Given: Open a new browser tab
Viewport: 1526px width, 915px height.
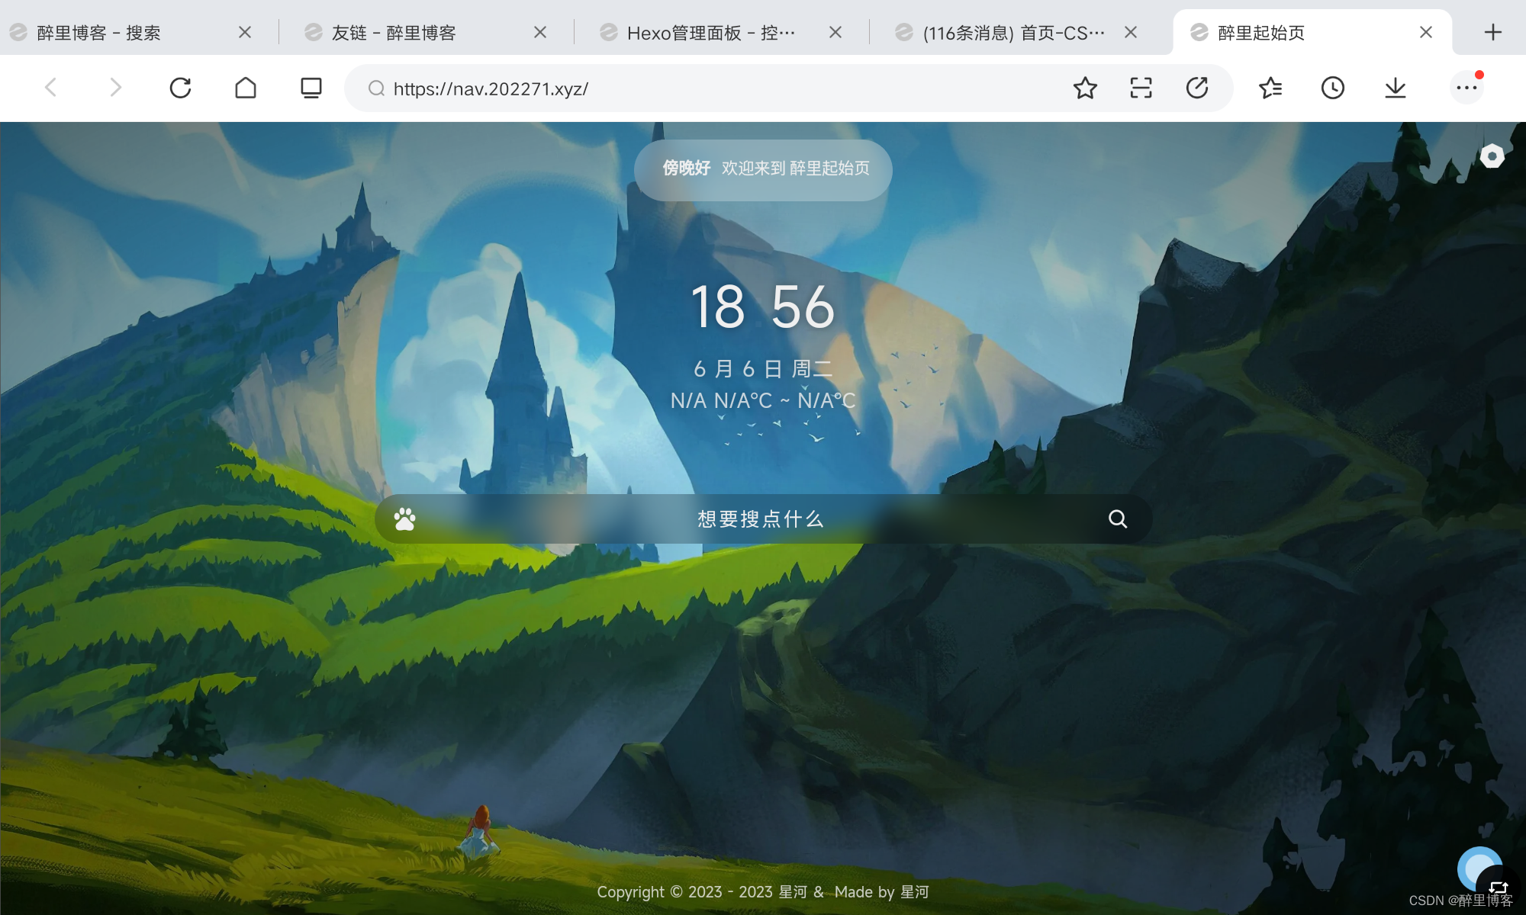Looking at the screenshot, I should [1493, 32].
